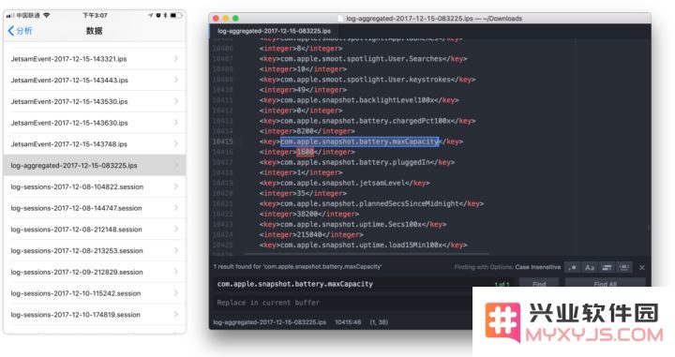
Task: Select the log-aggregated-2017-12-15-083225.ips editor tab
Action: pos(274,31)
